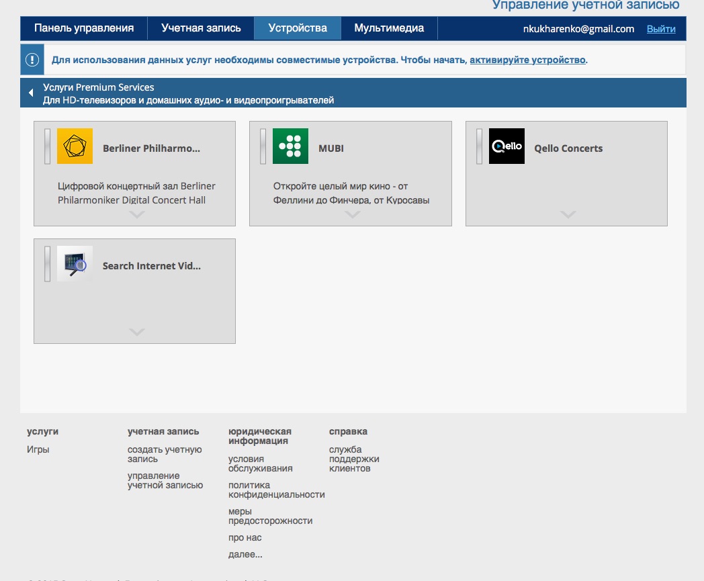The height and width of the screenshot is (581, 704).
Task: Collapse Premium Services with the left arrow
Action: click(31, 93)
